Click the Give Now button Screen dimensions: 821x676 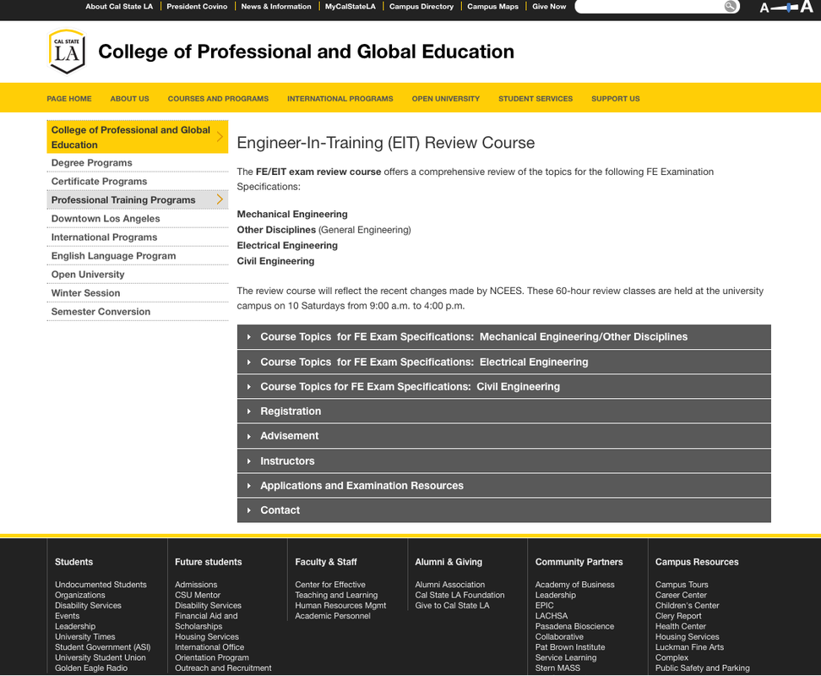548,7
